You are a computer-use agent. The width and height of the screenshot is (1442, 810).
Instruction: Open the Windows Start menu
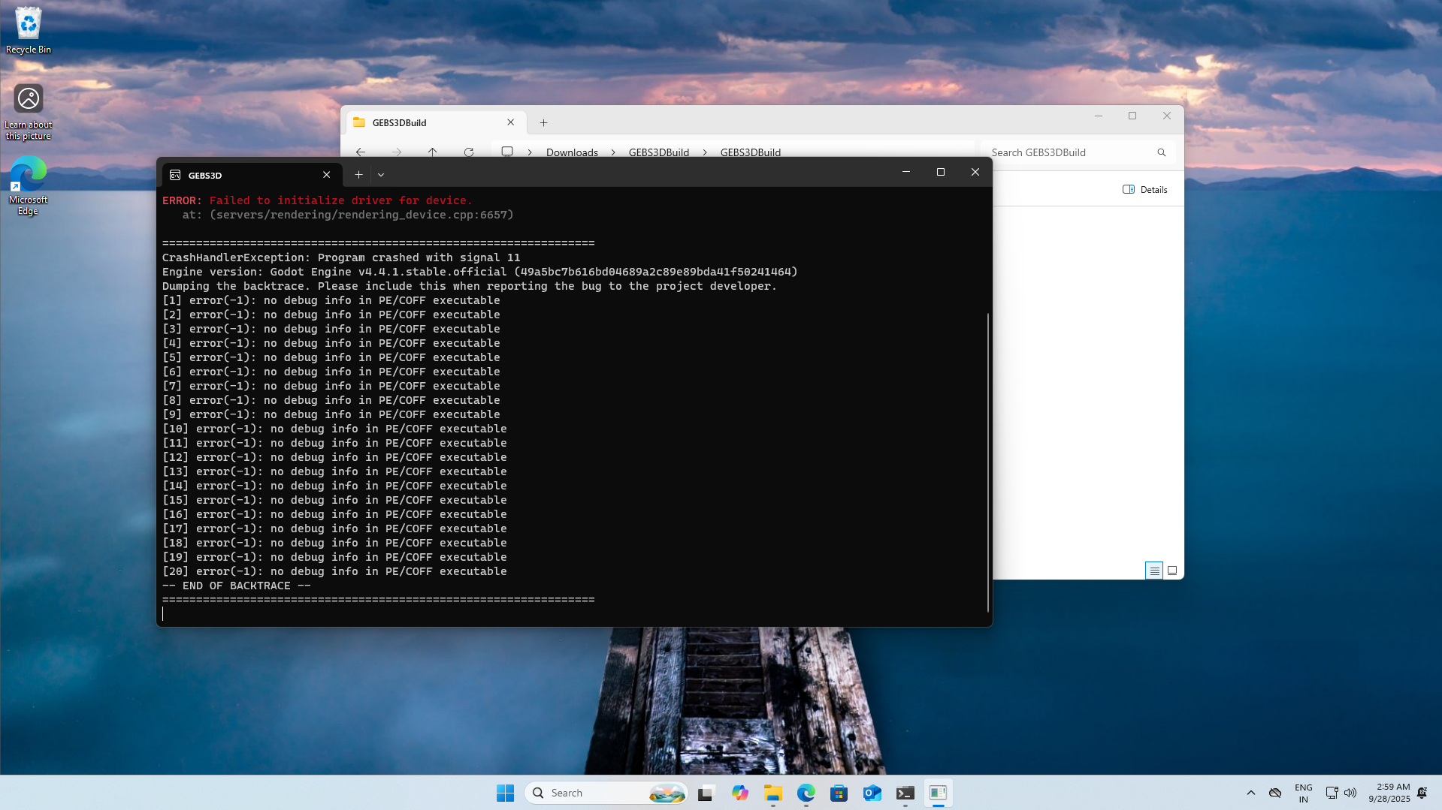point(505,793)
